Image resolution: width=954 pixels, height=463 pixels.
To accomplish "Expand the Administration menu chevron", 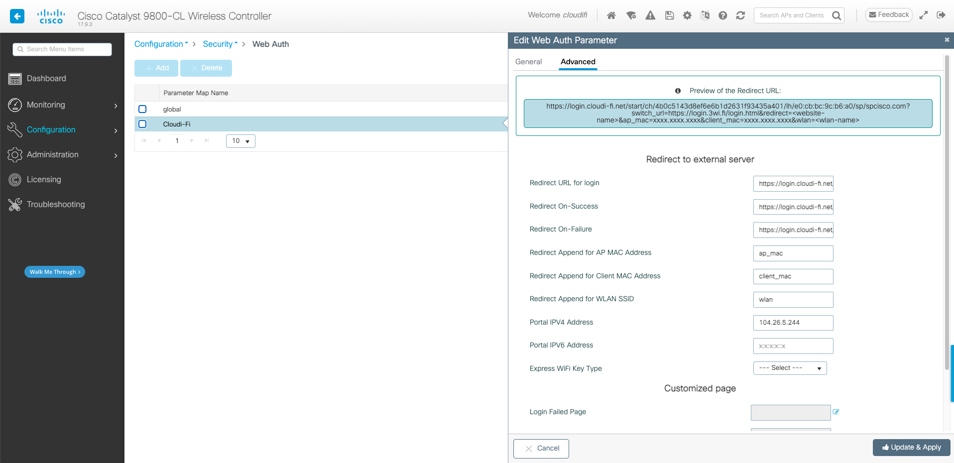I will pos(116,155).
